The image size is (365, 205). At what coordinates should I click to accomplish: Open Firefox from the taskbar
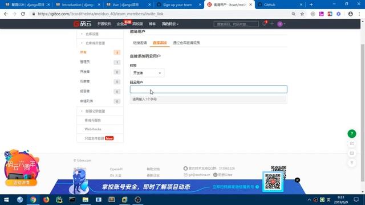click(46, 200)
